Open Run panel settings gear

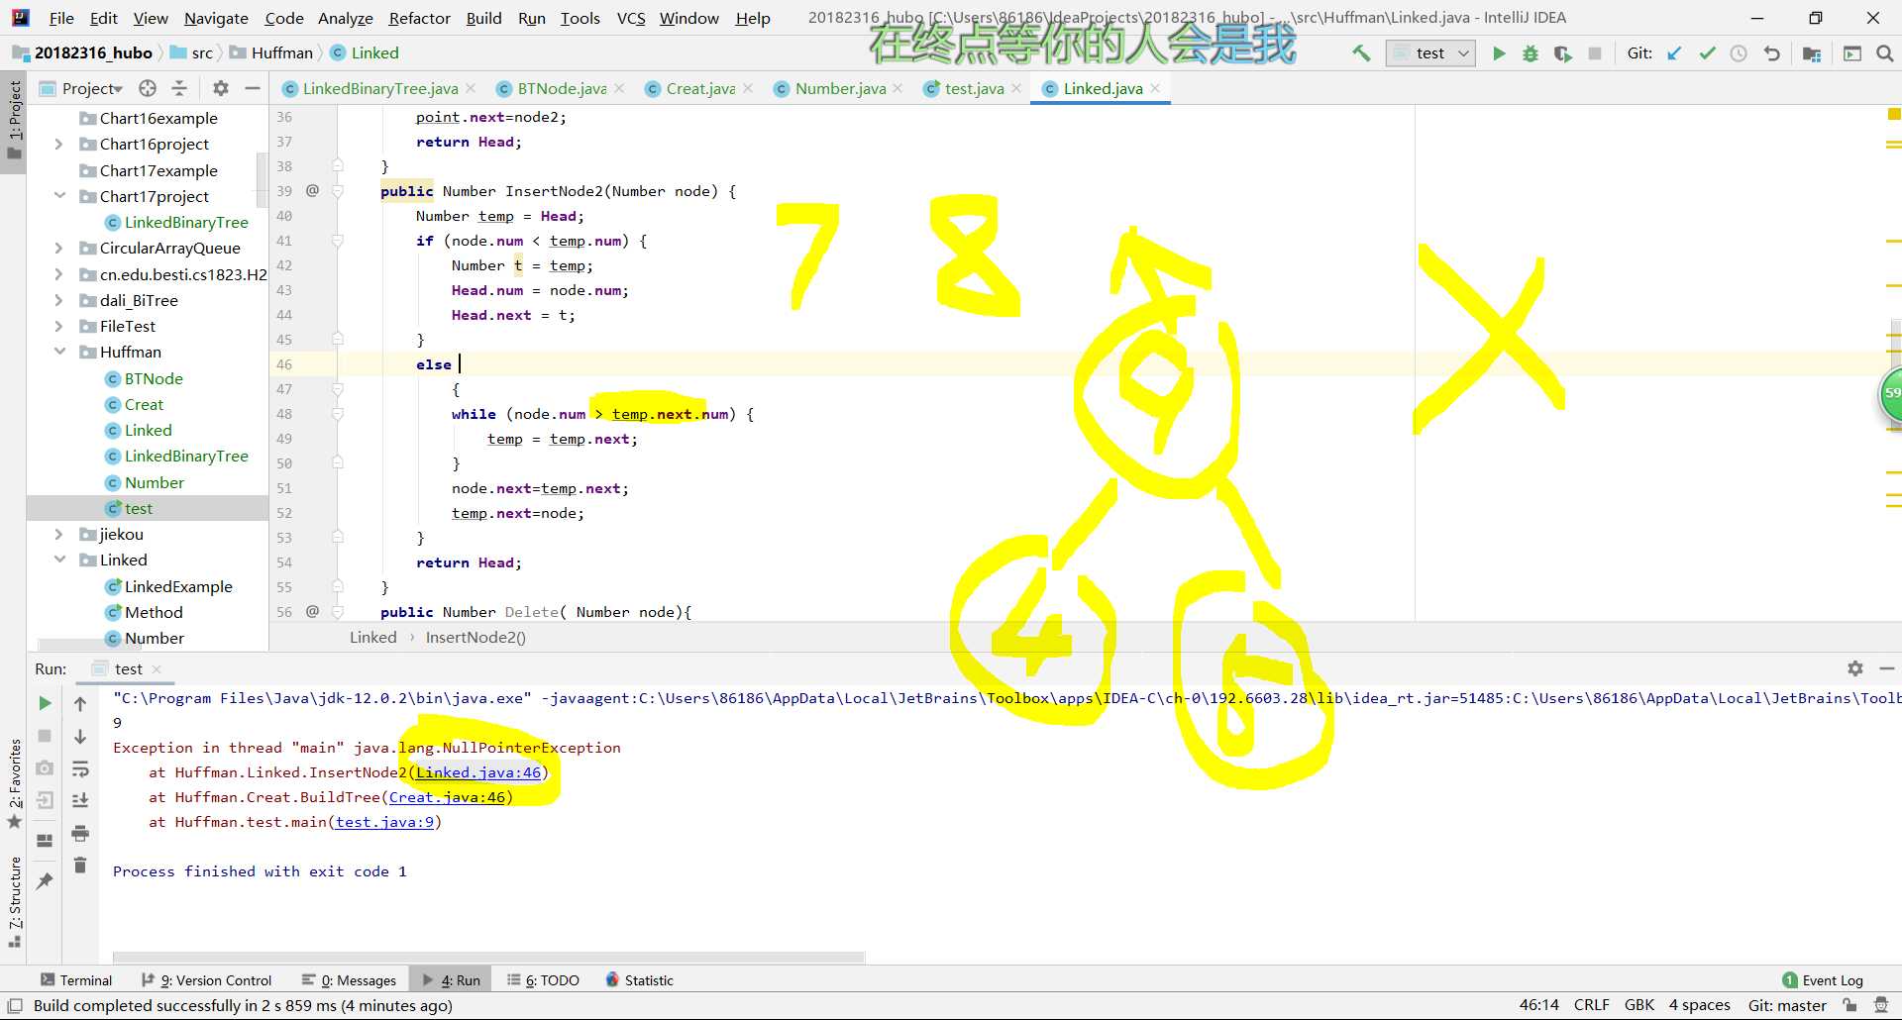point(1855,668)
